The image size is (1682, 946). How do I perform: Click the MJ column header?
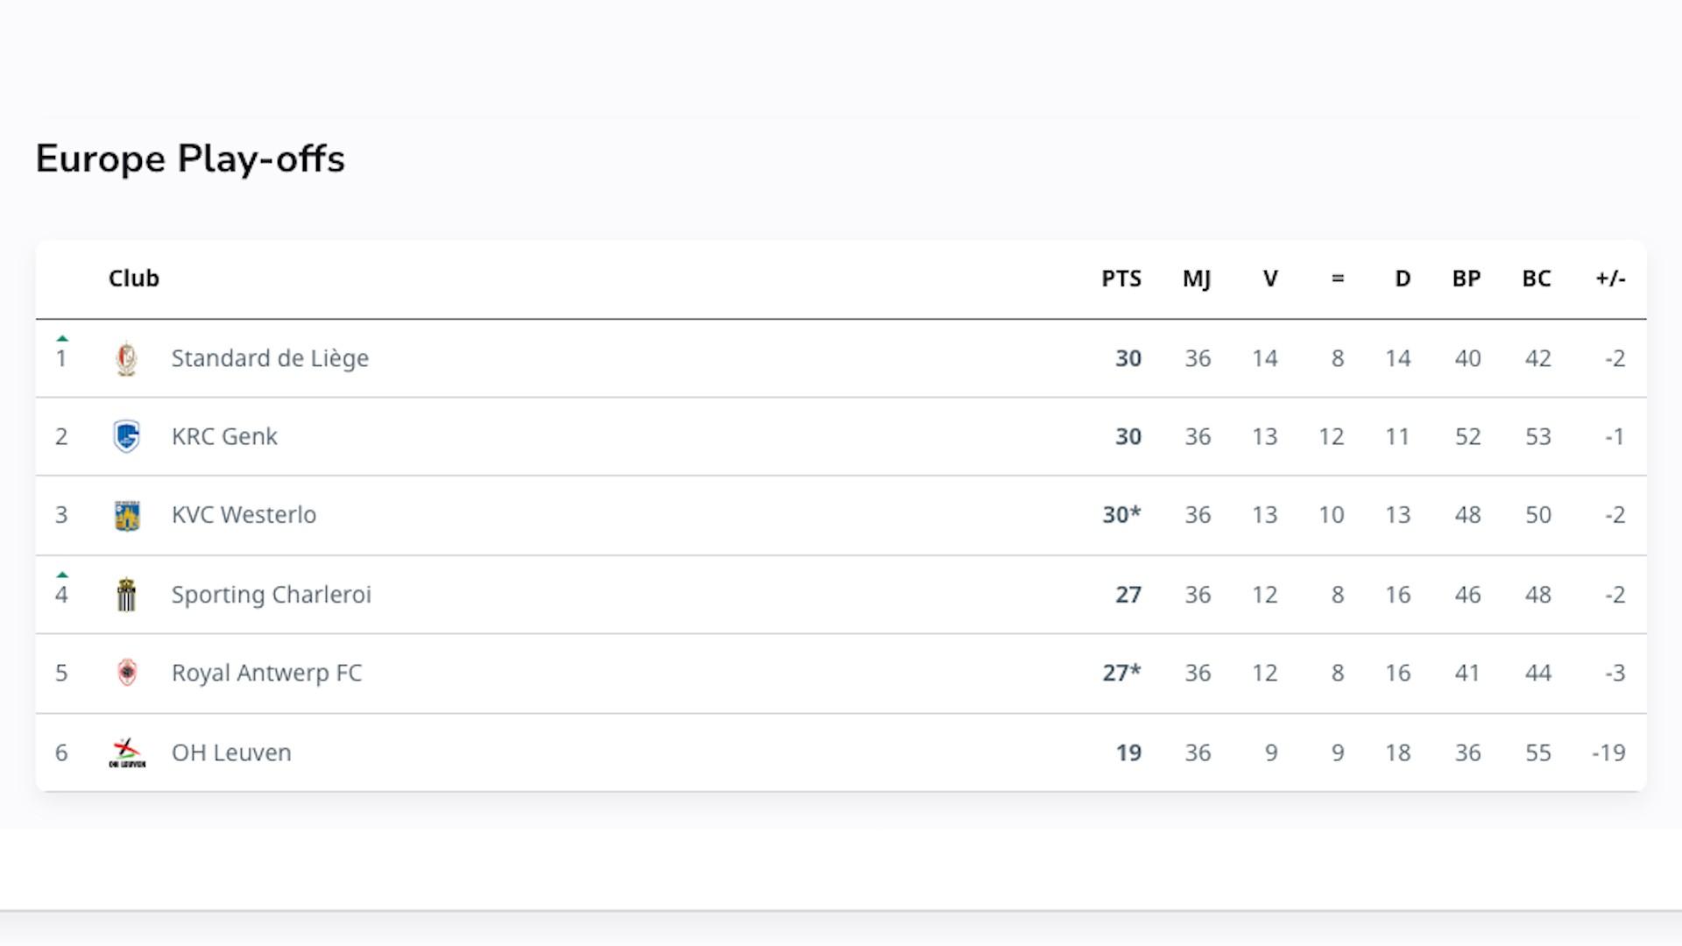[x=1197, y=279]
